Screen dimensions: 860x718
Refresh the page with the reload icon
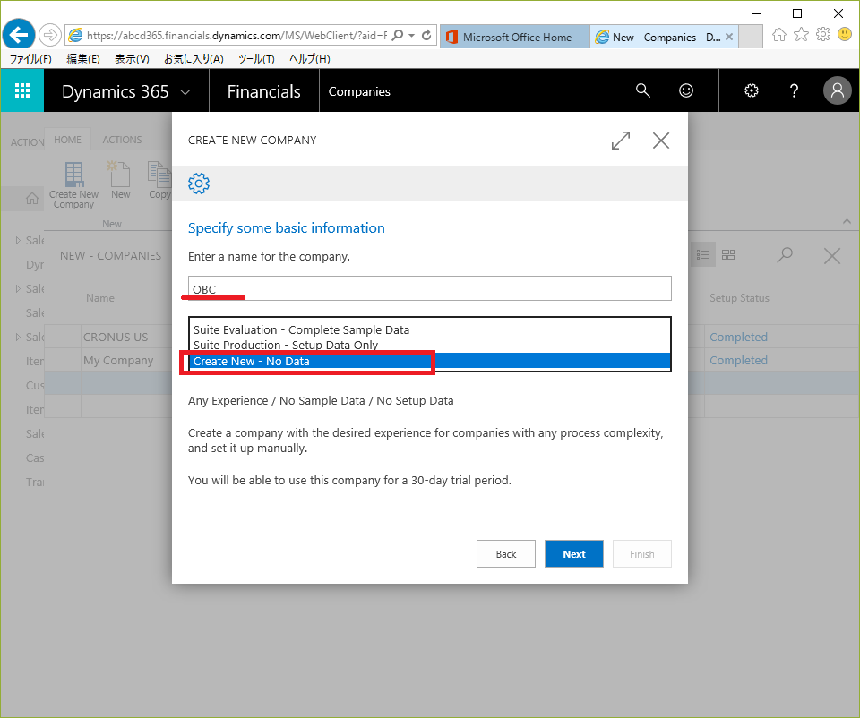click(426, 36)
